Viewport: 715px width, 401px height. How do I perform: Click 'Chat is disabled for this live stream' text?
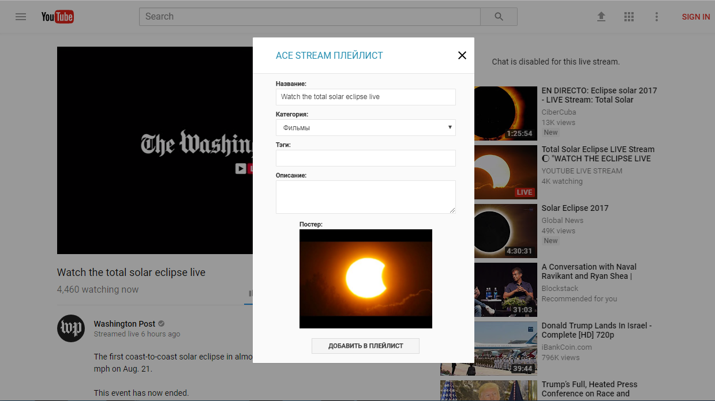point(556,62)
